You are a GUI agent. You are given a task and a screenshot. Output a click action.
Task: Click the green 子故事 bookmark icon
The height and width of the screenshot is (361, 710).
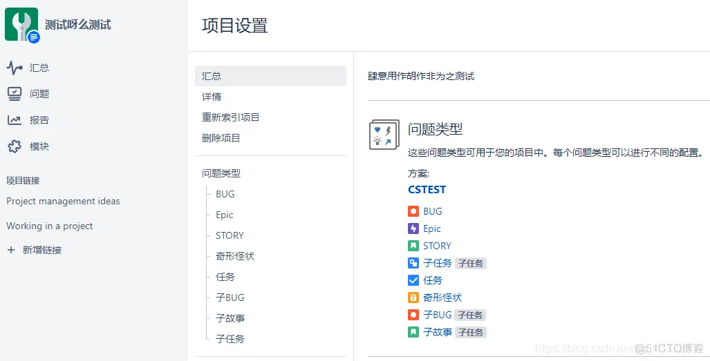(x=413, y=332)
